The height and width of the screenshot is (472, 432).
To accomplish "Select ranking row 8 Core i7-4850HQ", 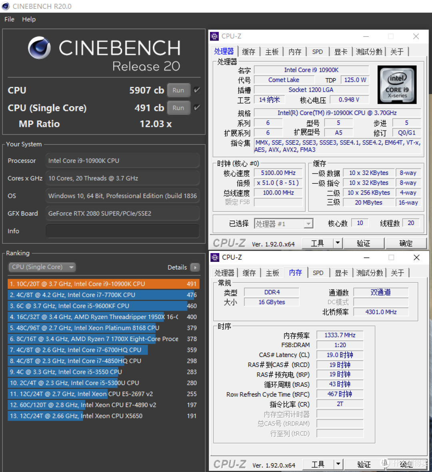I will coord(104,361).
